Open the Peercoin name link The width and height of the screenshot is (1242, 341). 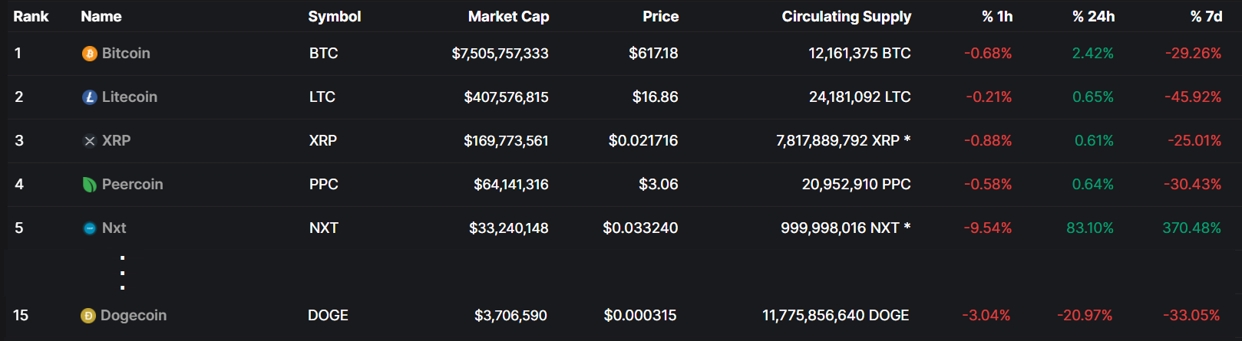[132, 185]
